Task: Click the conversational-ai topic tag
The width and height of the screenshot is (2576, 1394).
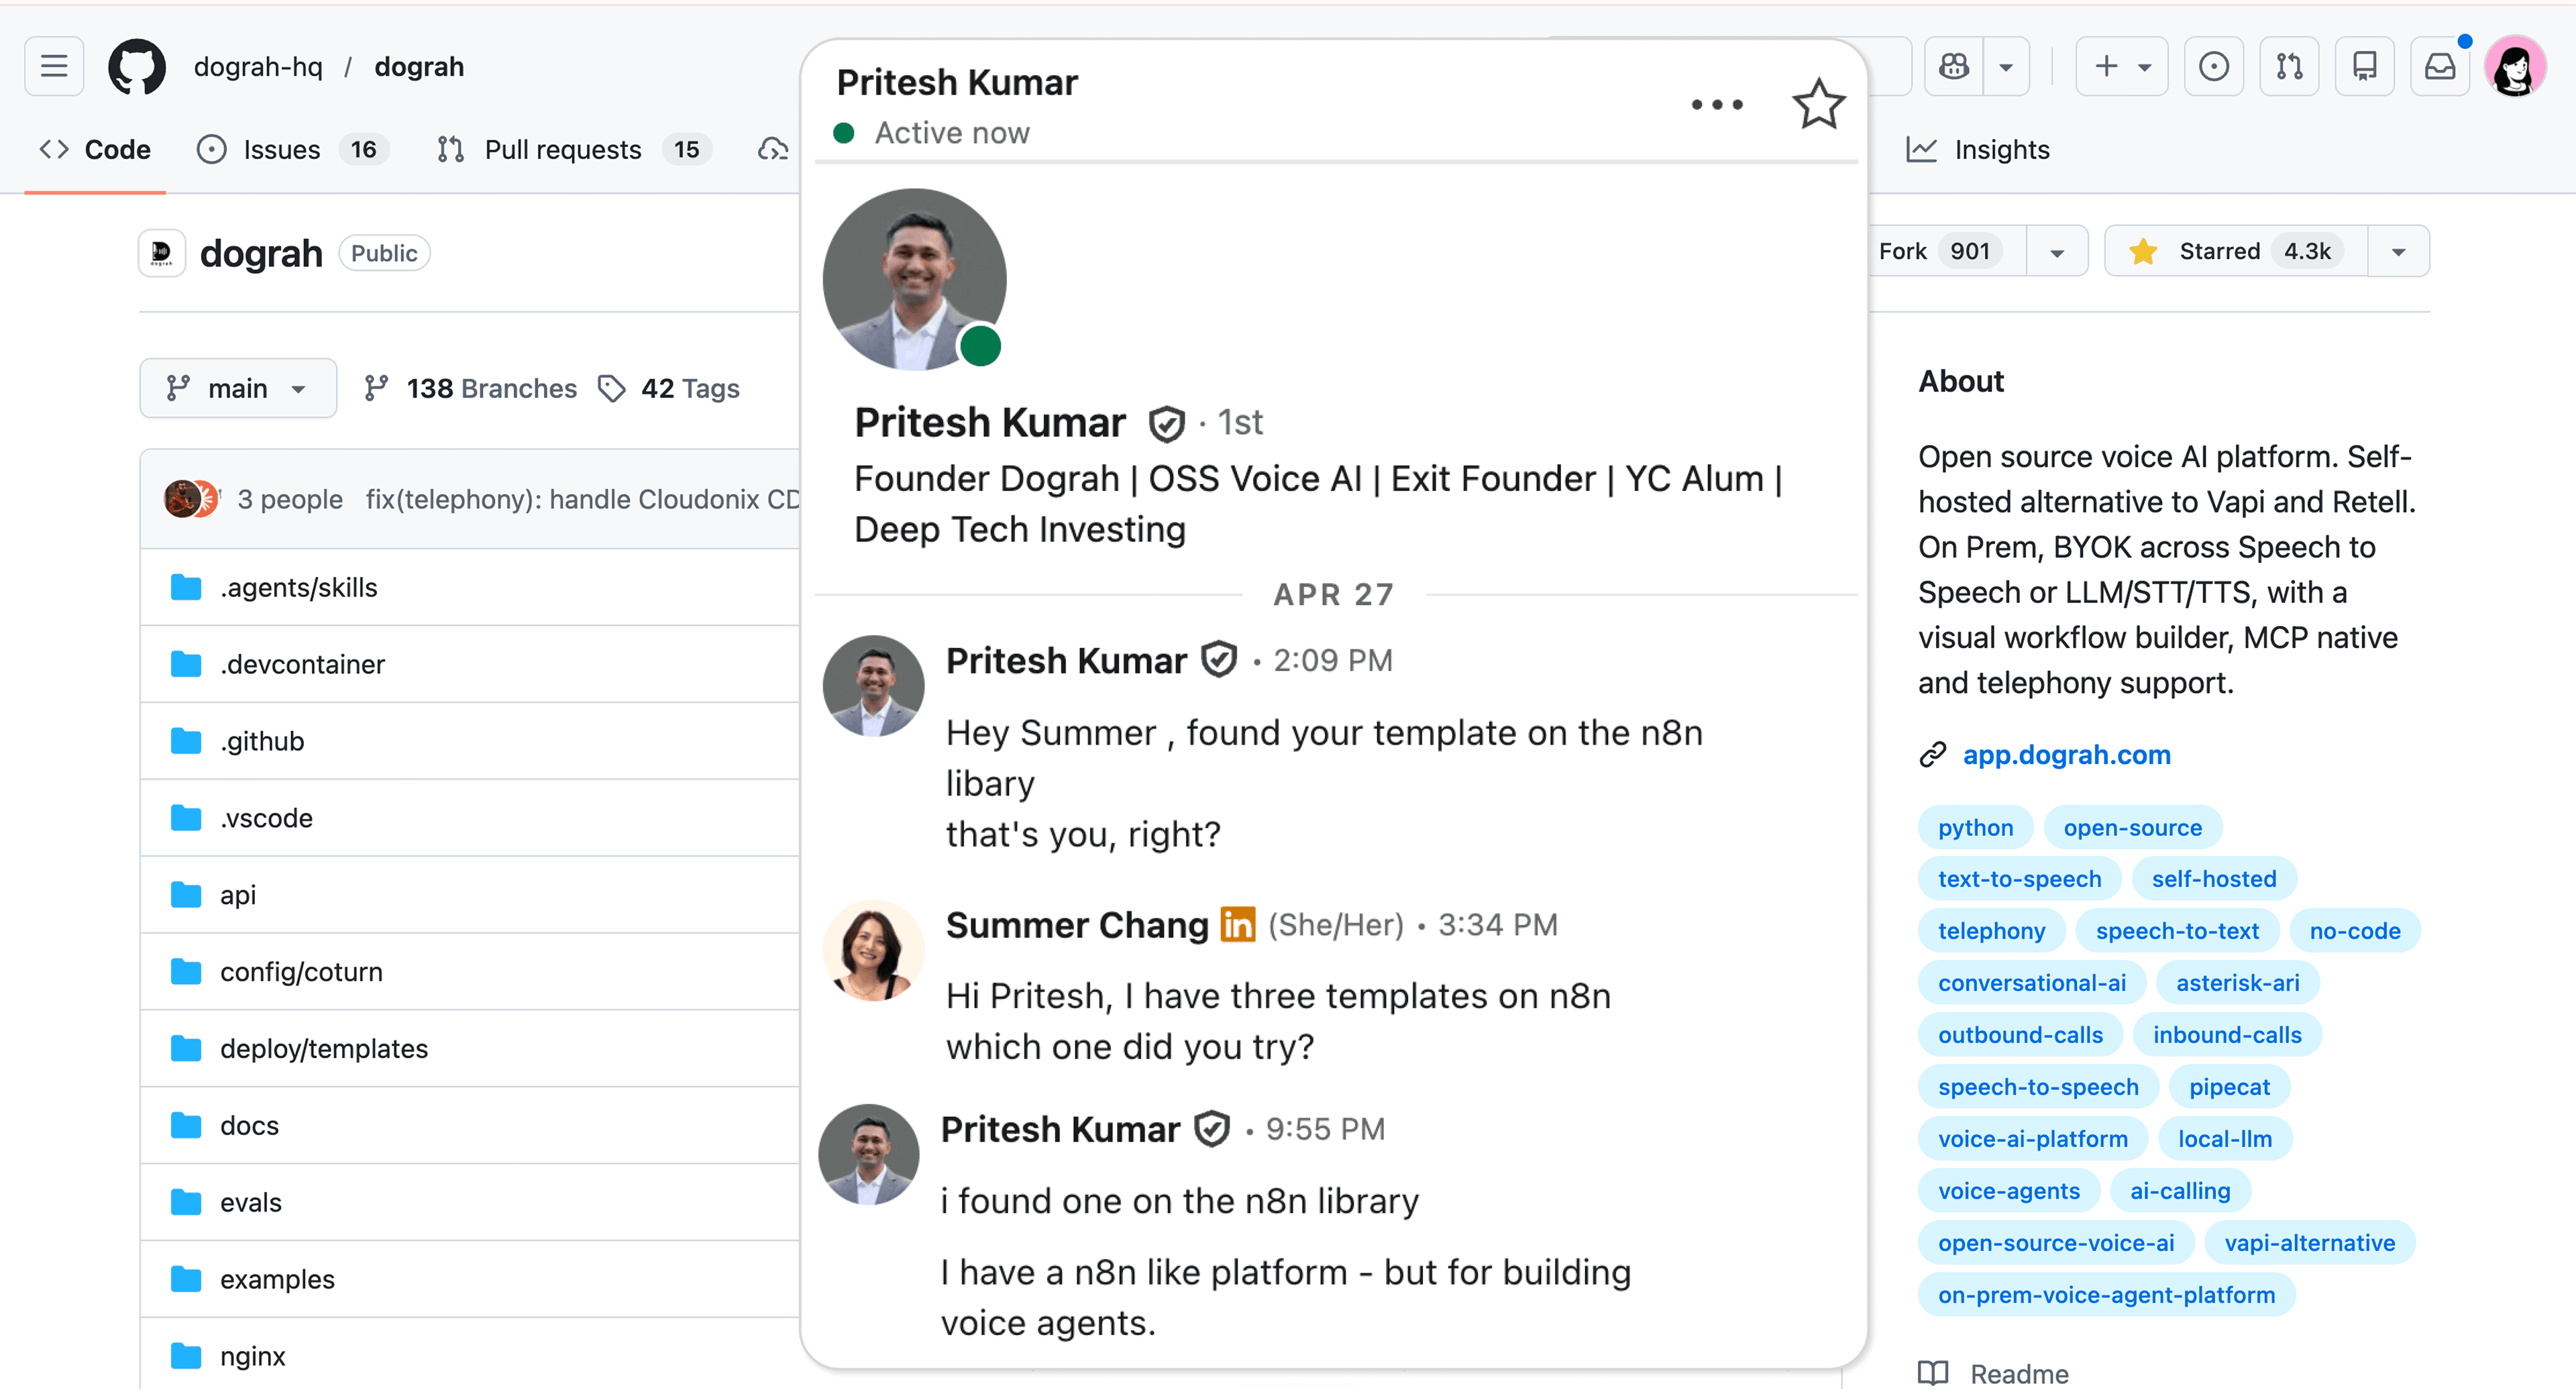Action: 2032,983
